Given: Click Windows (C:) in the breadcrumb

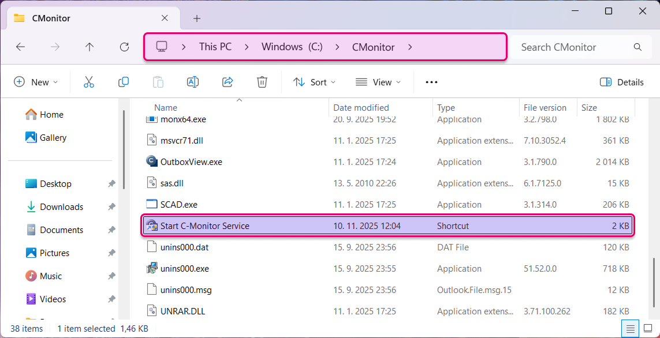Looking at the screenshot, I should pyautogui.click(x=292, y=47).
